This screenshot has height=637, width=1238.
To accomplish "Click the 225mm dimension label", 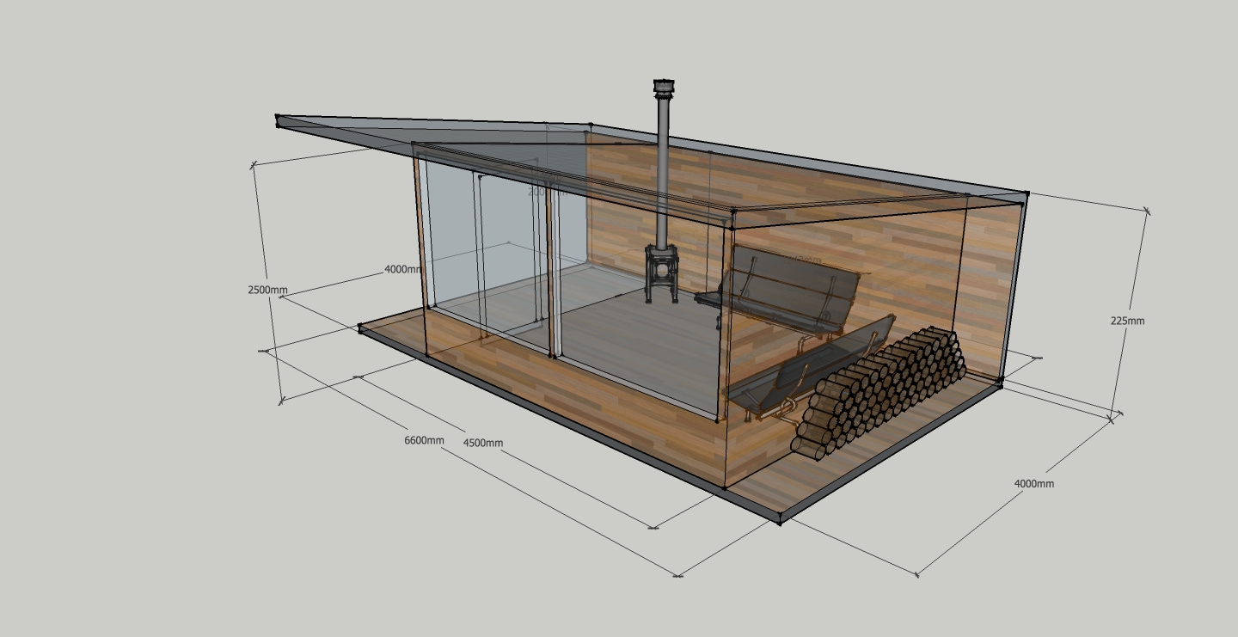I will (x=1127, y=321).
